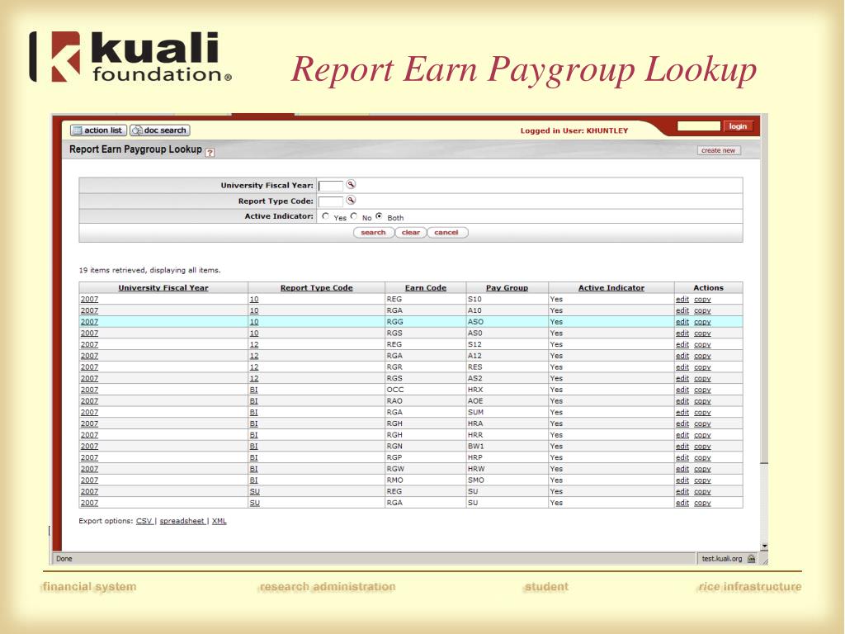Edit the OCC HRX row
This screenshot has width=845, height=634.
682,390
